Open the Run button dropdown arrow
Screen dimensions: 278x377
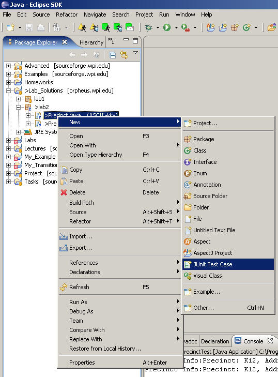point(176,27)
